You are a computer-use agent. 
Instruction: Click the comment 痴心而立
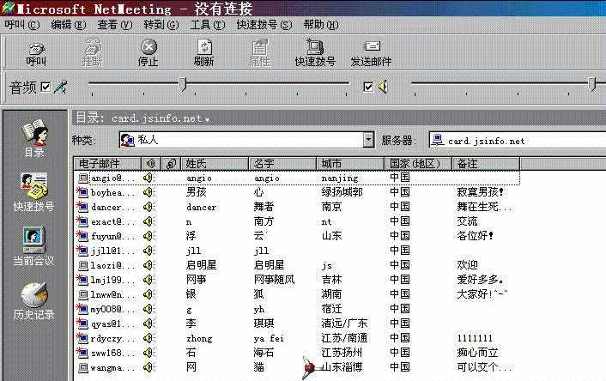pyautogui.click(x=477, y=353)
